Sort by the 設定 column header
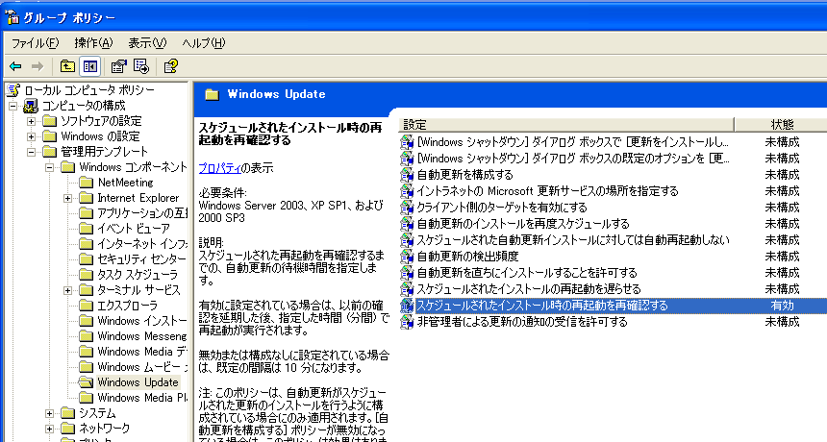827x442 pixels. pos(566,124)
